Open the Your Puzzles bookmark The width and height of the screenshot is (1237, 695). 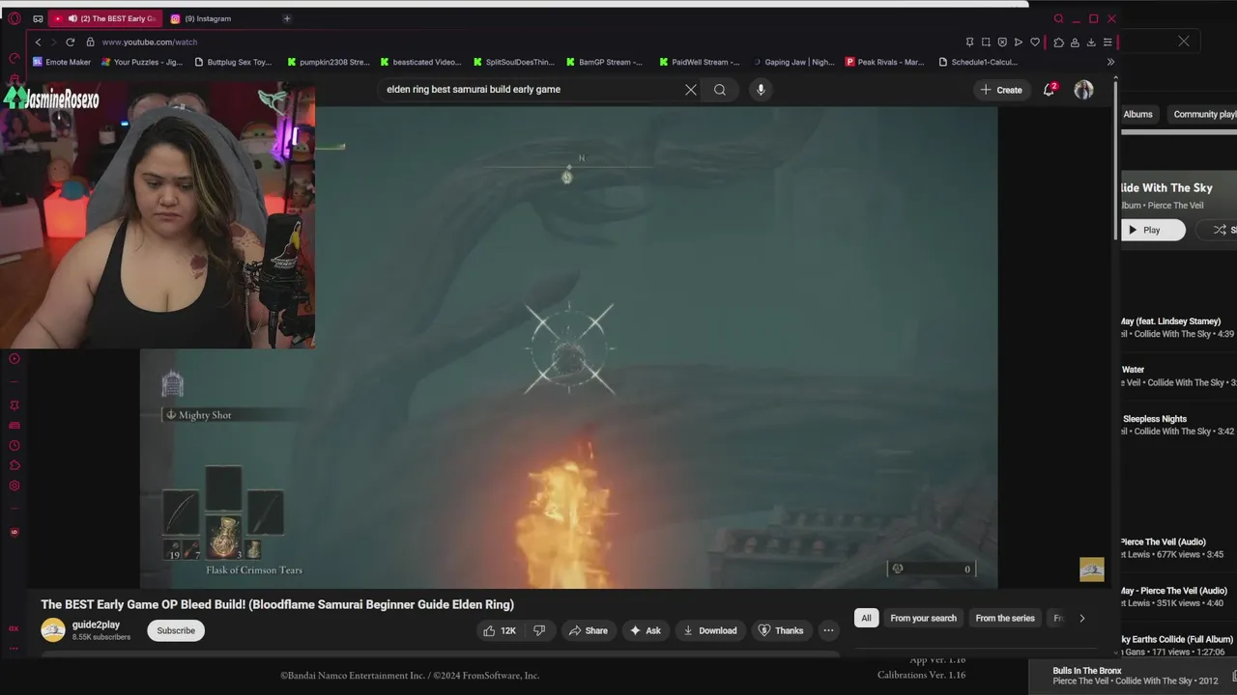(x=142, y=62)
